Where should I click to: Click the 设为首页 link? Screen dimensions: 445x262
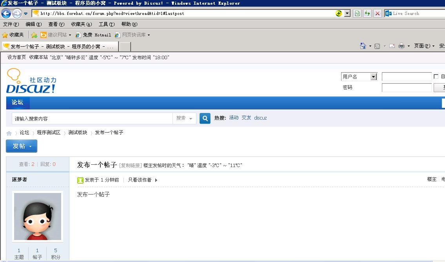[x=16, y=57]
